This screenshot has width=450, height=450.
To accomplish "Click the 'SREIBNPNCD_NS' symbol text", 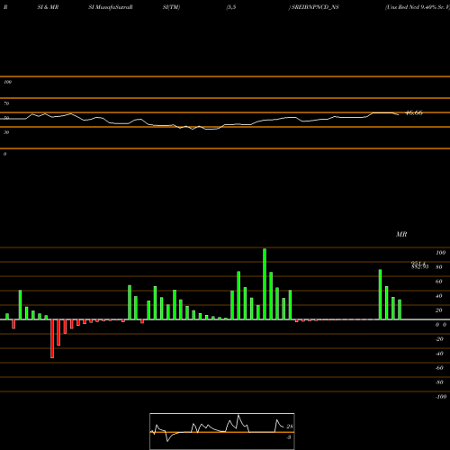I will pos(315,7).
